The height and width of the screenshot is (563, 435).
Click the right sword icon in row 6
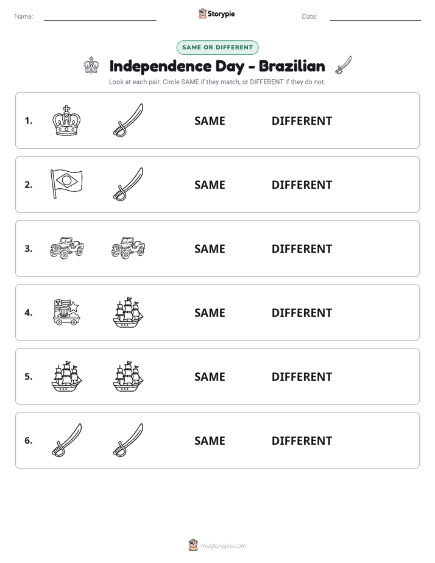coord(128,440)
